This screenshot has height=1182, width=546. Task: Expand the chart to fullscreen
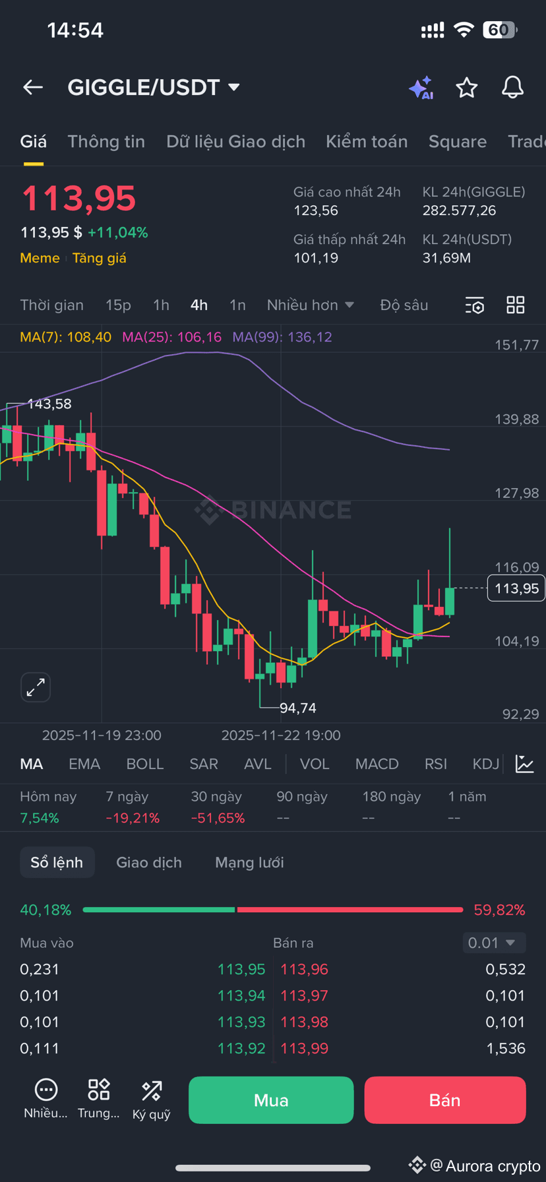[x=36, y=687]
